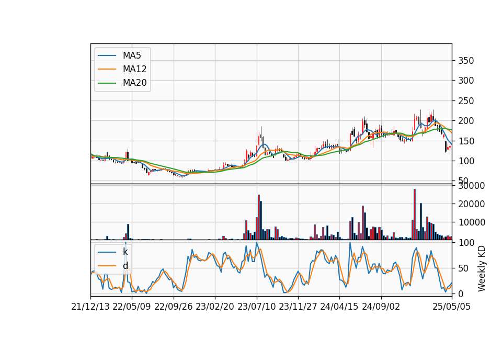The image size is (502, 361).
Task: Click the 23/07/10 date tick label
Action: (x=256, y=307)
